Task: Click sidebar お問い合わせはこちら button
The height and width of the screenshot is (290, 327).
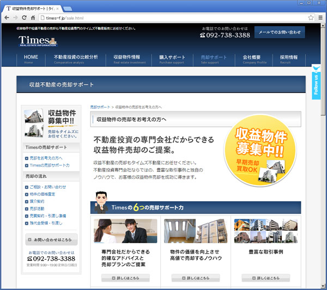Action: [51, 239]
